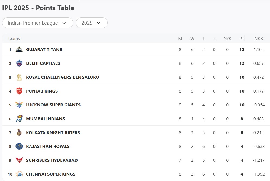This screenshot has height=181, width=270.
Task: Select Chennai Super Kings rank number 10
Action: click(x=10, y=174)
